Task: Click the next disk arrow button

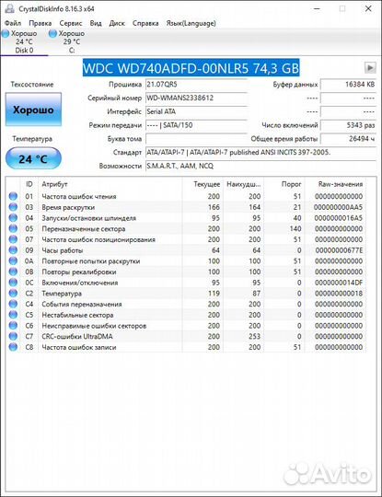Action: pyautogui.click(x=370, y=67)
